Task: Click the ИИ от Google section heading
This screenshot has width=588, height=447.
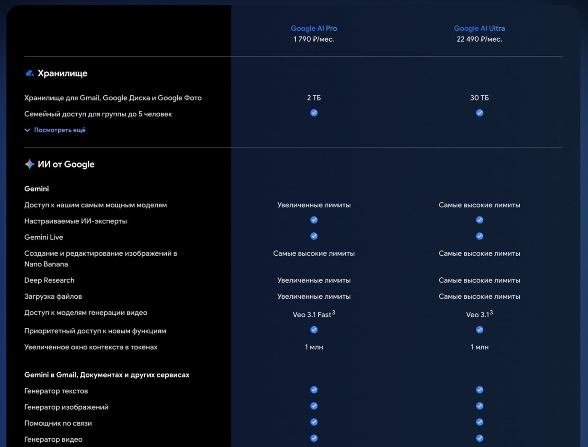Action: (66, 164)
